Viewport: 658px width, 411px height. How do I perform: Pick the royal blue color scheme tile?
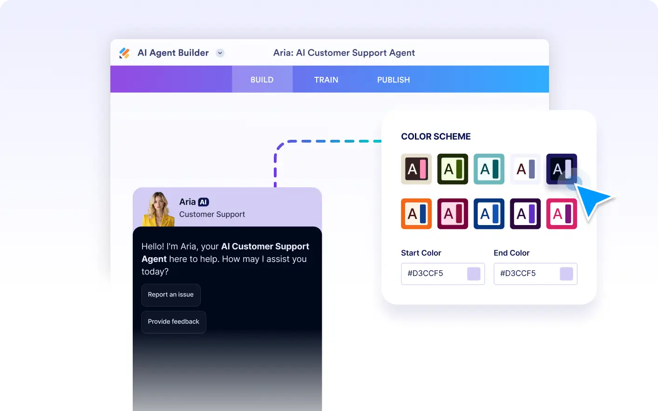coord(489,214)
